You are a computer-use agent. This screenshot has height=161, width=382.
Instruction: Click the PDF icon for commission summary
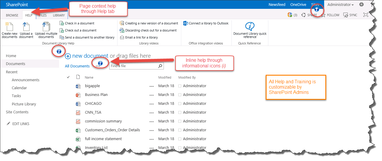[78, 121]
